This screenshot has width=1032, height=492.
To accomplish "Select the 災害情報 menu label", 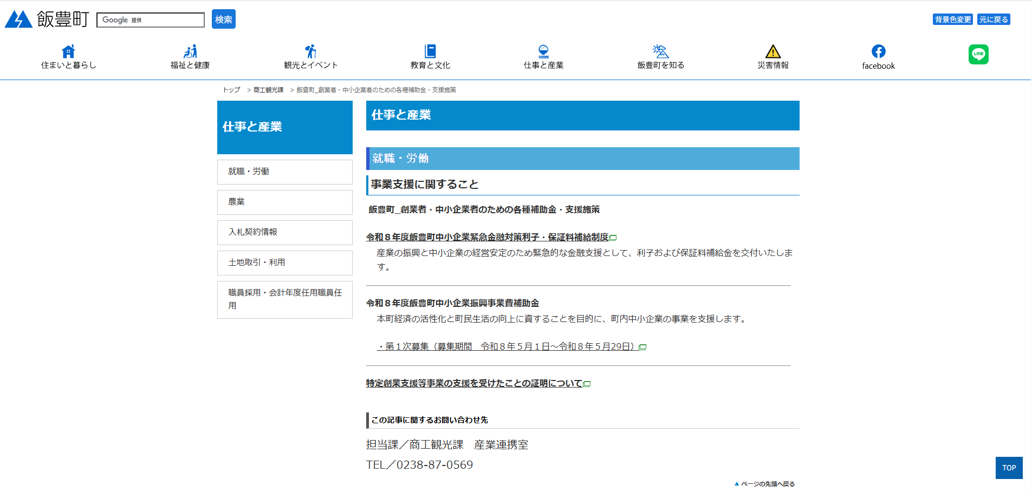I will coord(773,65).
